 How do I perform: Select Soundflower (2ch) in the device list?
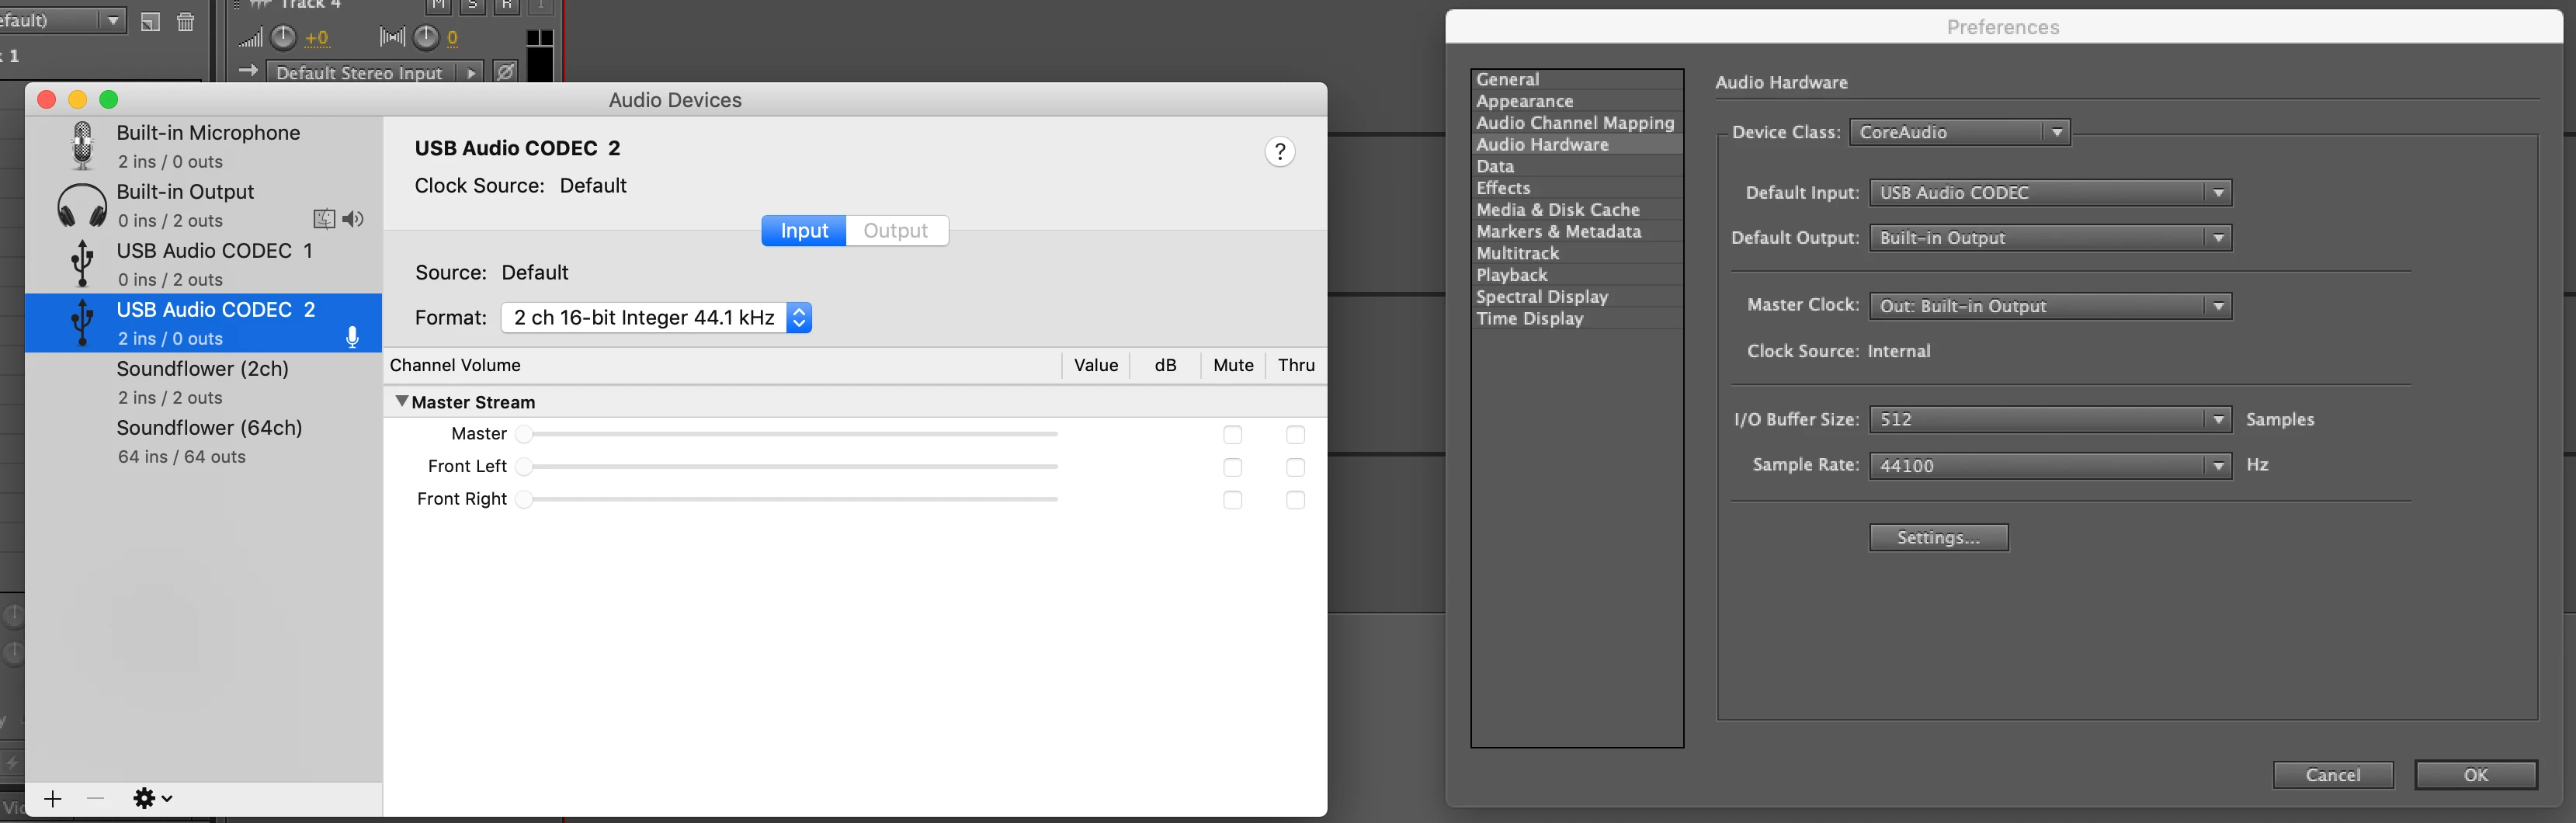pos(204,382)
